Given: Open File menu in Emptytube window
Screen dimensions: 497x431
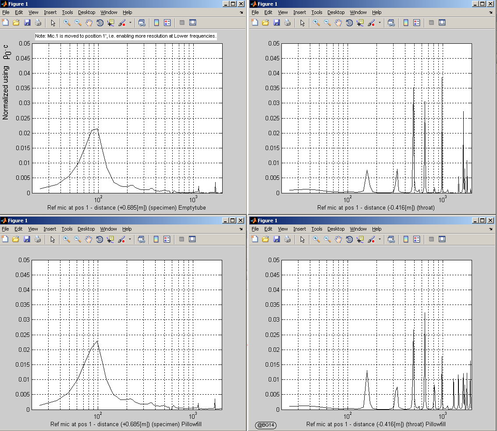Looking at the screenshot, I should point(6,12).
